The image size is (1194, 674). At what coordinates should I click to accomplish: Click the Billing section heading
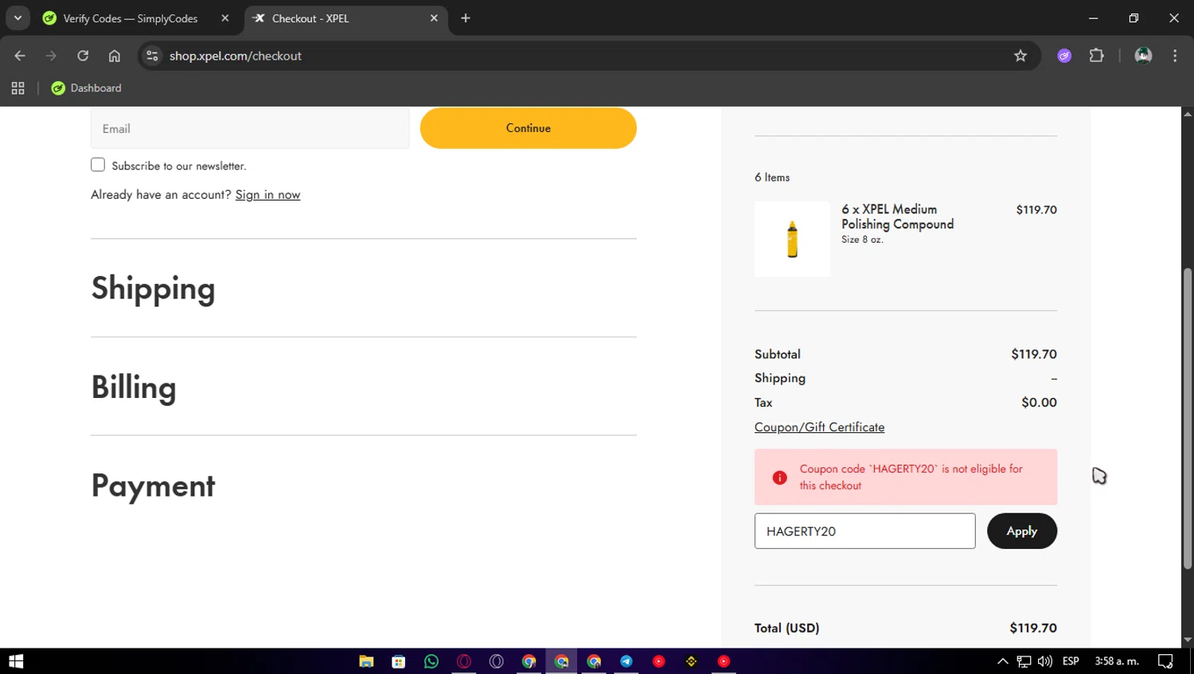[x=134, y=387]
